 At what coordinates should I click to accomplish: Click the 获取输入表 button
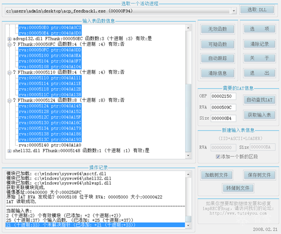point(259,115)
